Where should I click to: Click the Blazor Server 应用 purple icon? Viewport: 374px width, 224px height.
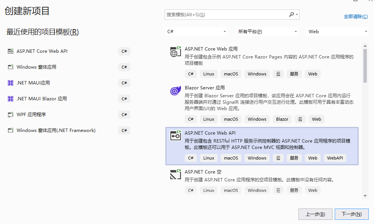175,91
